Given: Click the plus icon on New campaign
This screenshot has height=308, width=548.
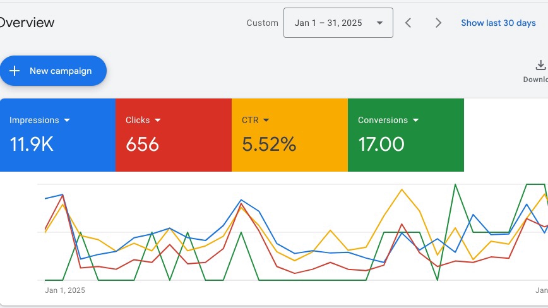Looking at the screenshot, I should [15, 71].
